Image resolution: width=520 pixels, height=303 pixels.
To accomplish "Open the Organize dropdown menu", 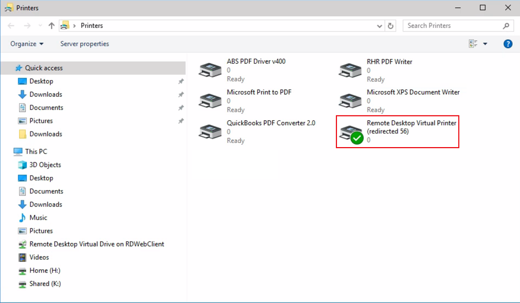I will point(27,43).
